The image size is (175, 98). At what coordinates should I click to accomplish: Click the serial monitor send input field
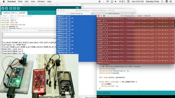click(30, 34)
